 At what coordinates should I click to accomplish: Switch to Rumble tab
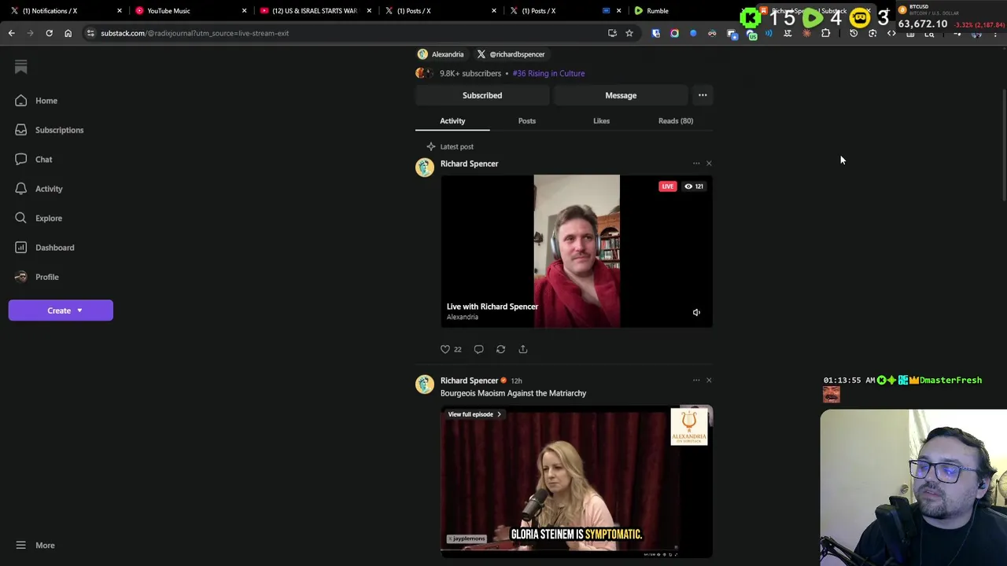tap(658, 11)
